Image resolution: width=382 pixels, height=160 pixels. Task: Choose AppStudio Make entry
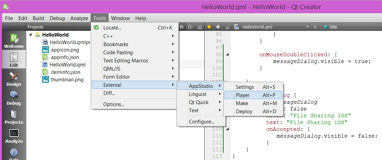(254, 103)
